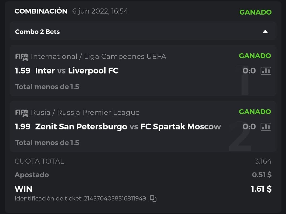
Task: Click the 0:0 score for Inter match
Action: click(x=249, y=71)
